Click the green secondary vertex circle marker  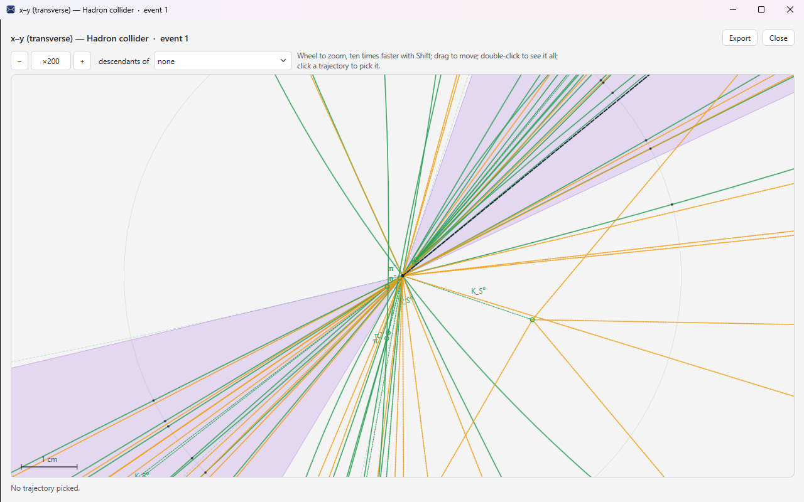pyautogui.click(x=532, y=319)
